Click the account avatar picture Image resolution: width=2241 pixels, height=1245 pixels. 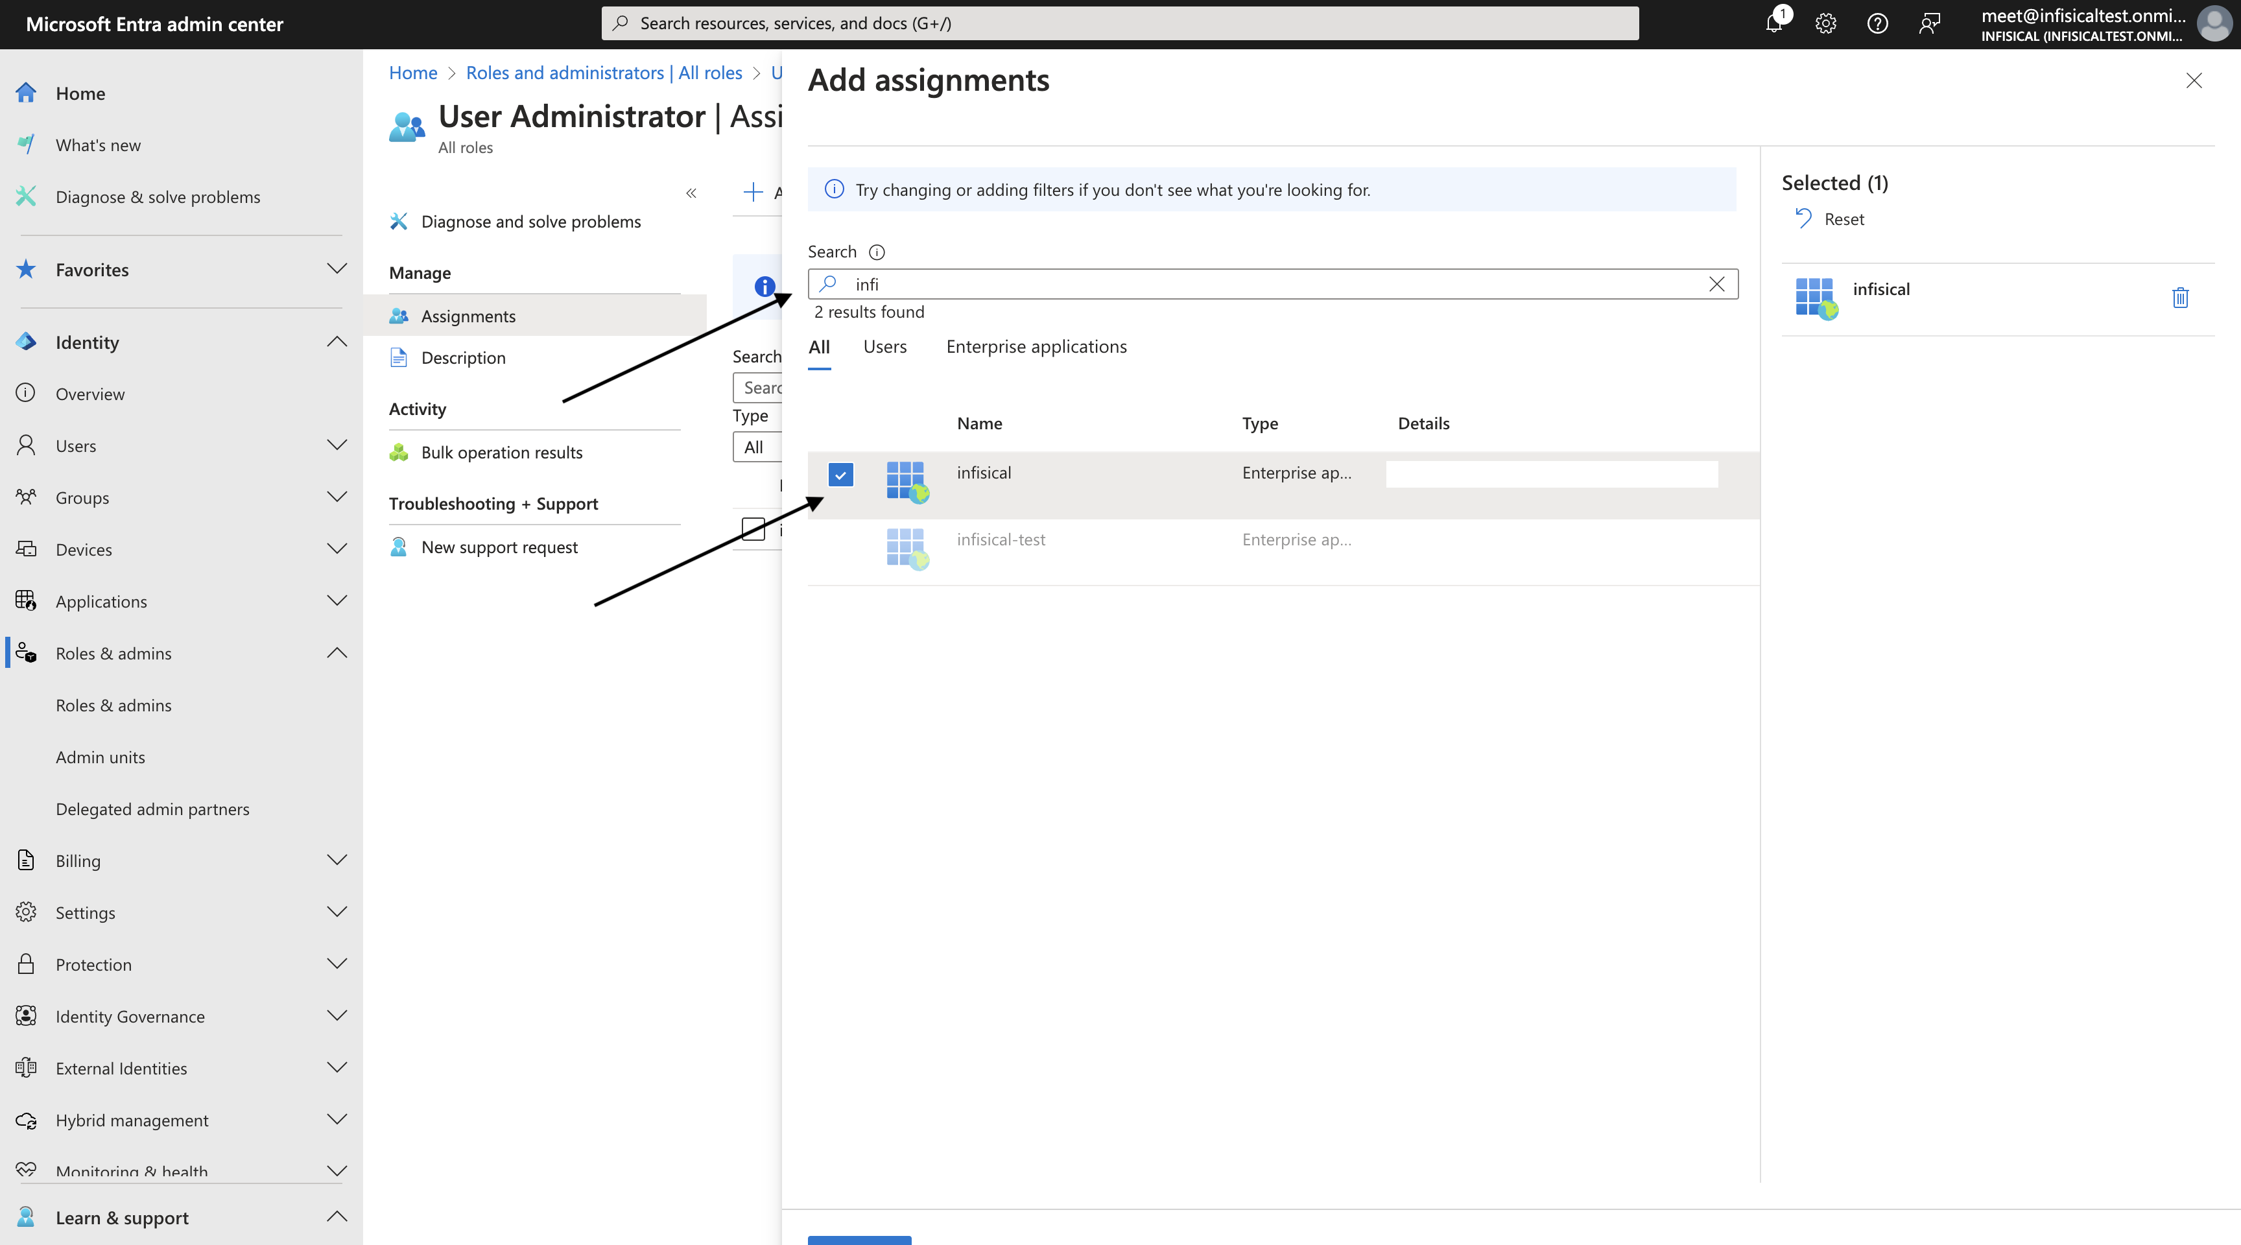coord(2214,23)
